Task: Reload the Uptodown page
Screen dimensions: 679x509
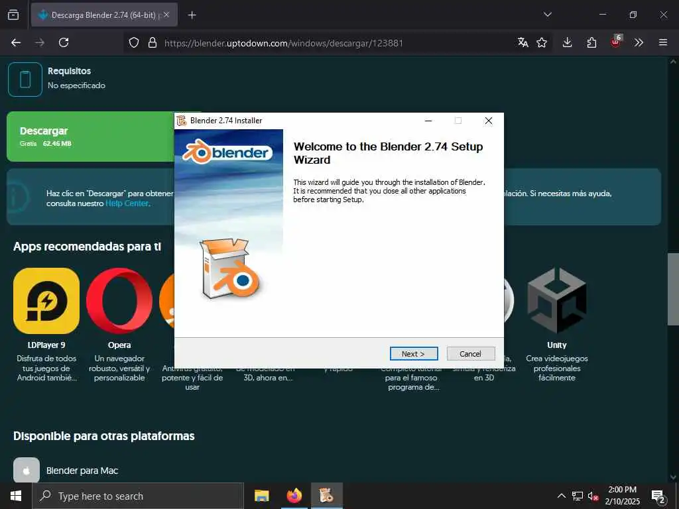Action: tap(64, 42)
